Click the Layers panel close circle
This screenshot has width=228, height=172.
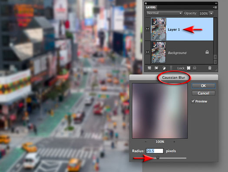coord(146,3)
